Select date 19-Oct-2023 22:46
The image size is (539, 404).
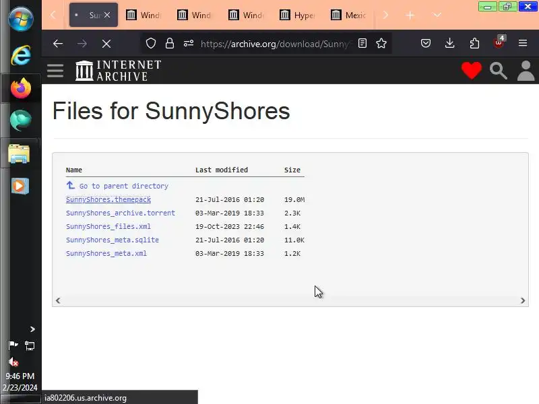pyautogui.click(x=230, y=226)
